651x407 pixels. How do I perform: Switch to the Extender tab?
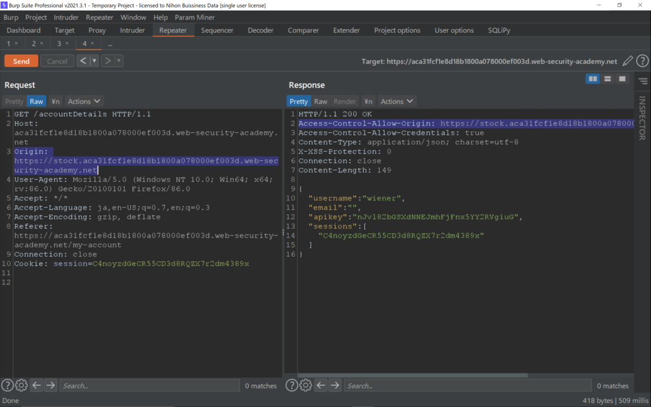point(347,30)
